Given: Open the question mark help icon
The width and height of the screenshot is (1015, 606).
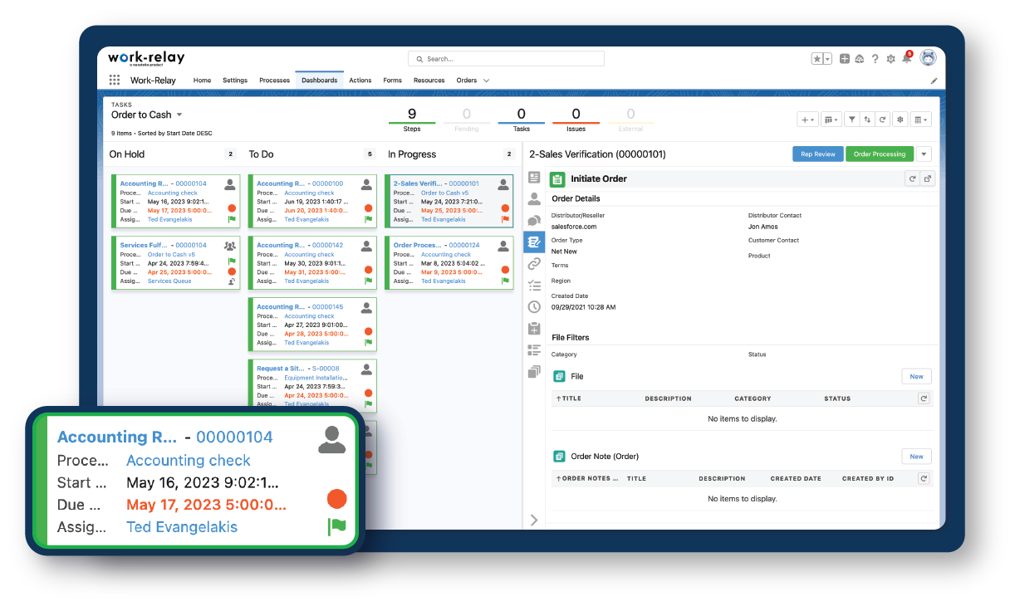Looking at the screenshot, I should pos(875,59).
